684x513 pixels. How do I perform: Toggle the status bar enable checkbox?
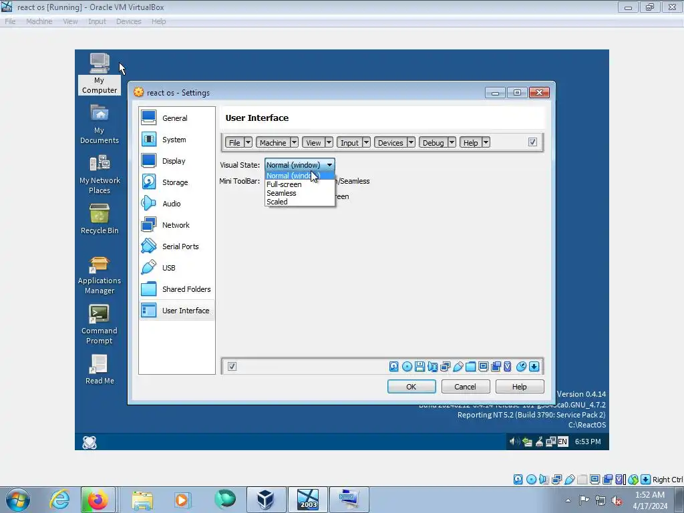232,367
